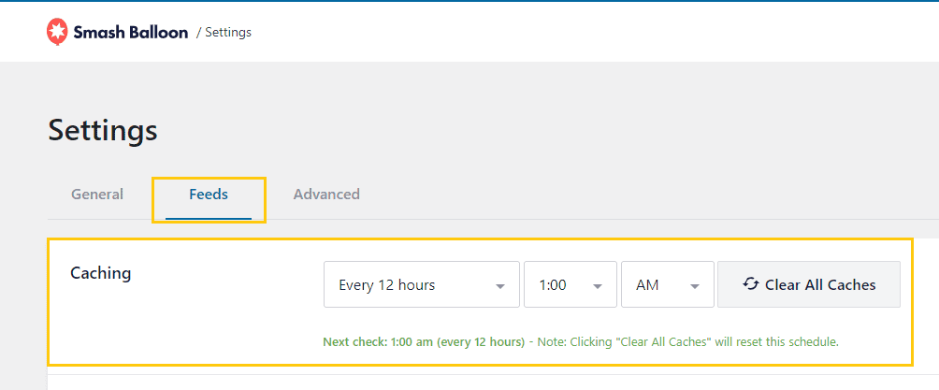Click the arrow beside AM
The height and width of the screenshot is (390, 939).
tap(695, 286)
